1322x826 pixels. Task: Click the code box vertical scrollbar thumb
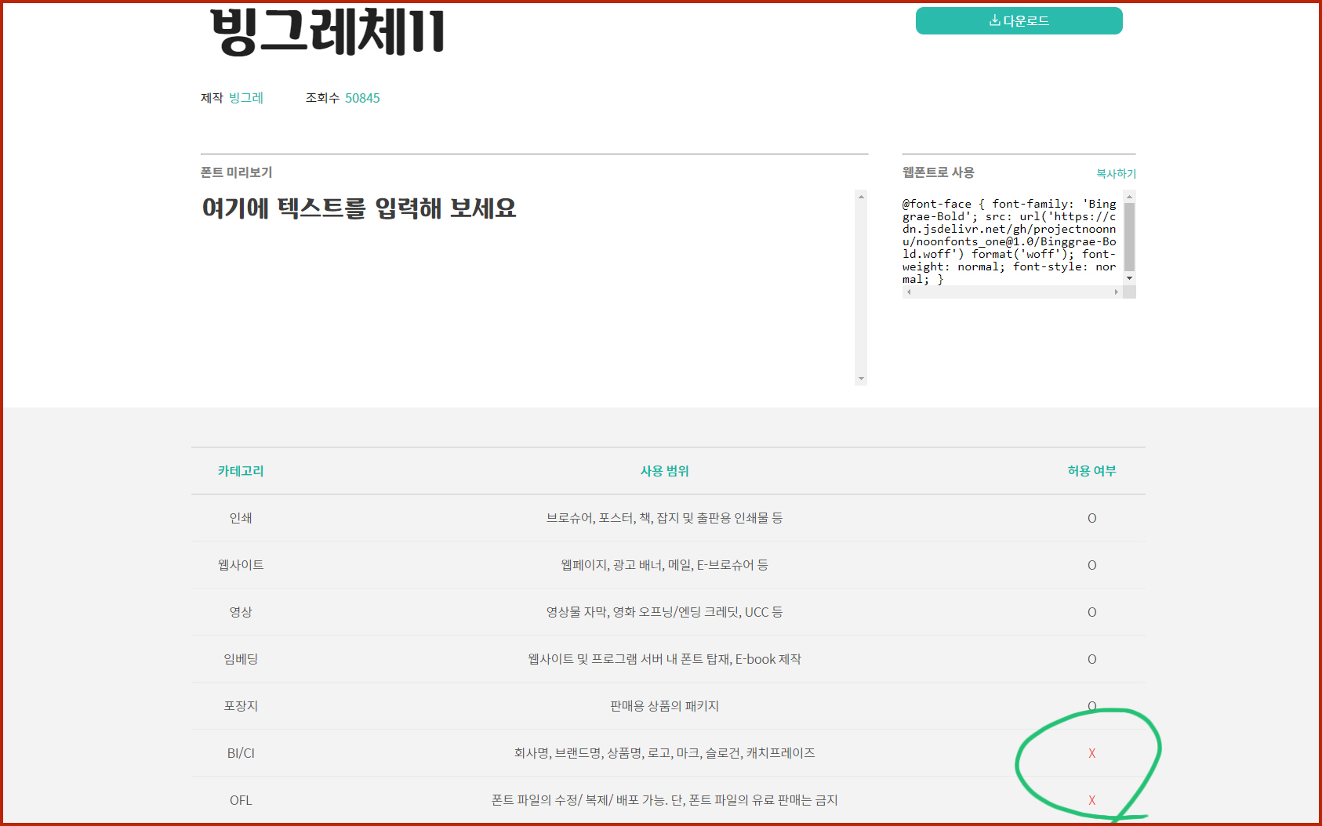point(1129,237)
